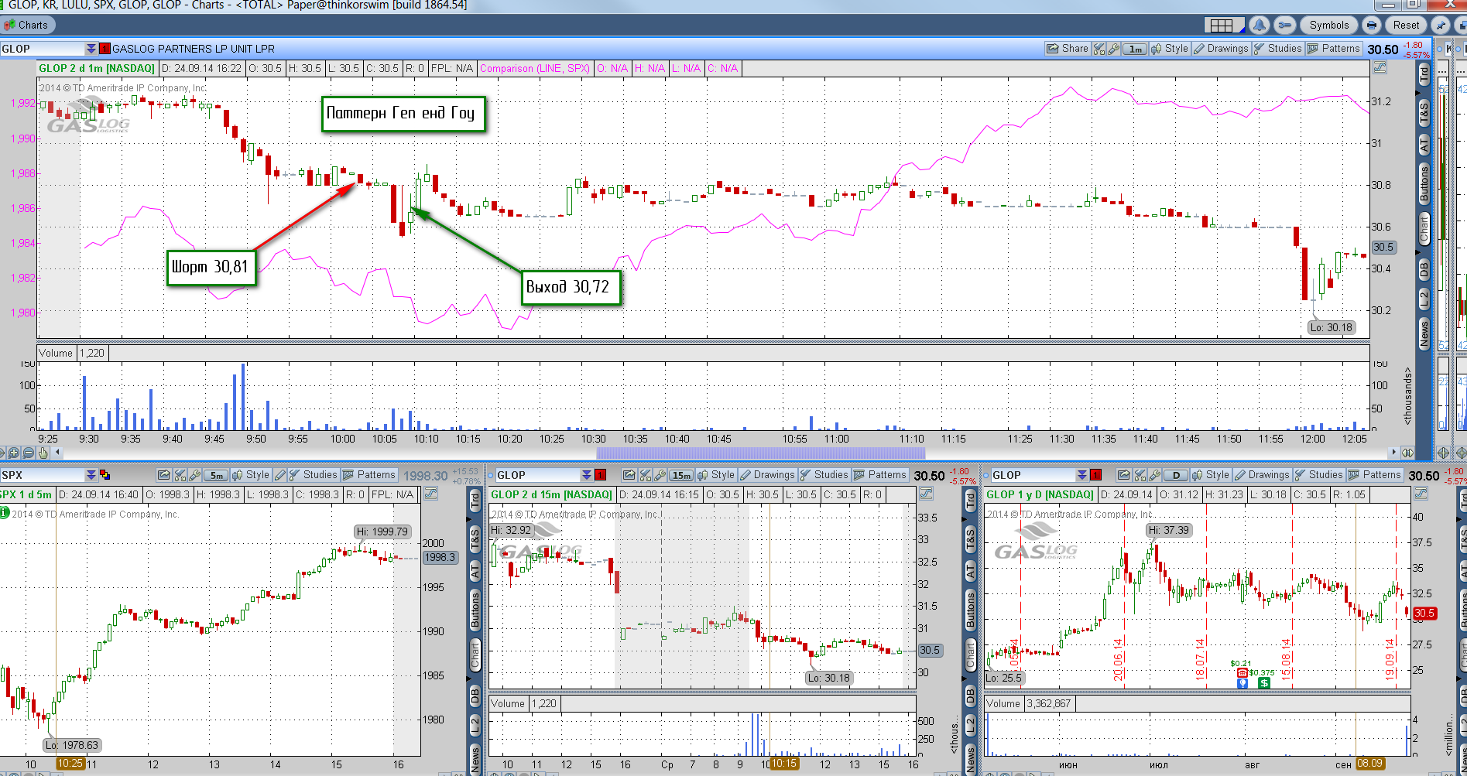Open chart settings wrench in main chart toolbar
Screen dimensions: 1467x776
click(1113, 49)
